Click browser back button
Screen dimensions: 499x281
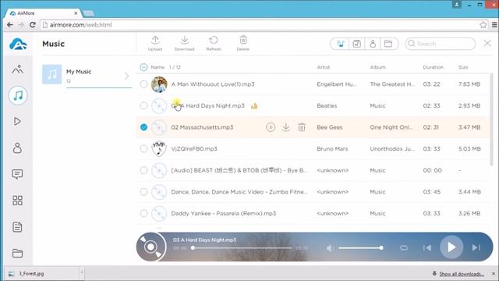pos(10,25)
